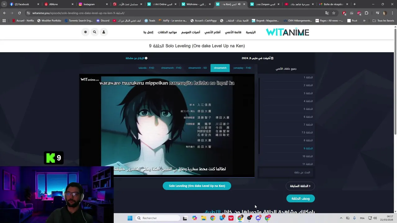
Task: Open the user account icon
Action: point(104,32)
